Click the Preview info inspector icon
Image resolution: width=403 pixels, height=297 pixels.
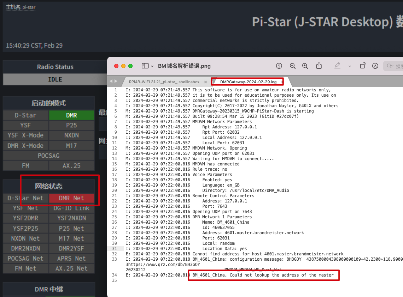(x=279, y=66)
